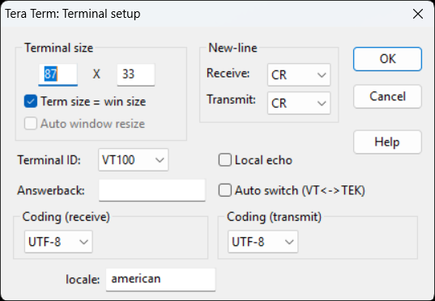435x301 pixels.
Task: Open Coding (receive) UTF-8 dropdown
Action: pyautogui.click(x=58, y=242)
